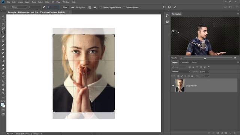The height and width of the screenshot is (135, 240).
Task: Zoom in using Navigator large mountains button
Action: 235,58
